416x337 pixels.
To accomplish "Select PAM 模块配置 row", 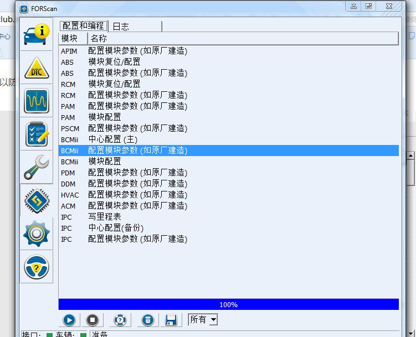I will pos(228,117).
